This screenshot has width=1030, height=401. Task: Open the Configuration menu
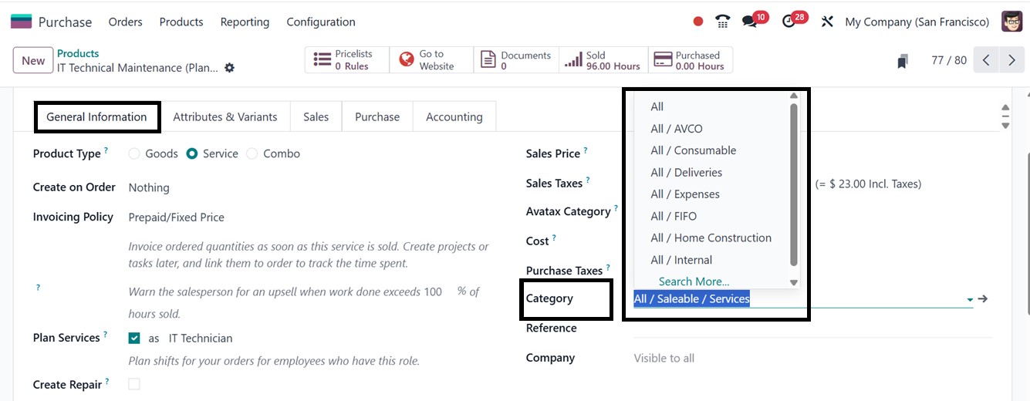(x=321, y=22)
